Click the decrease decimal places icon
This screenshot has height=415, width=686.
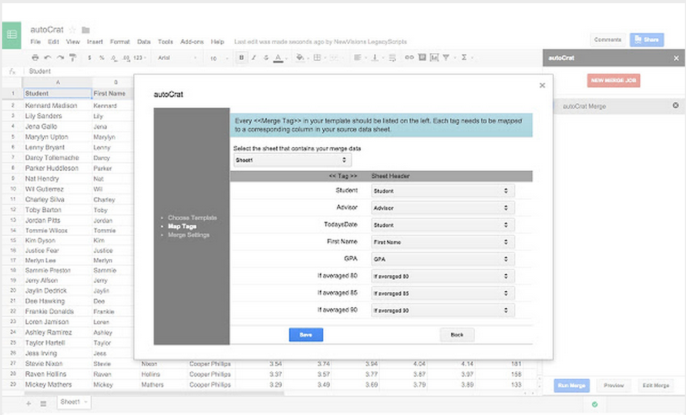click(114, 58)
